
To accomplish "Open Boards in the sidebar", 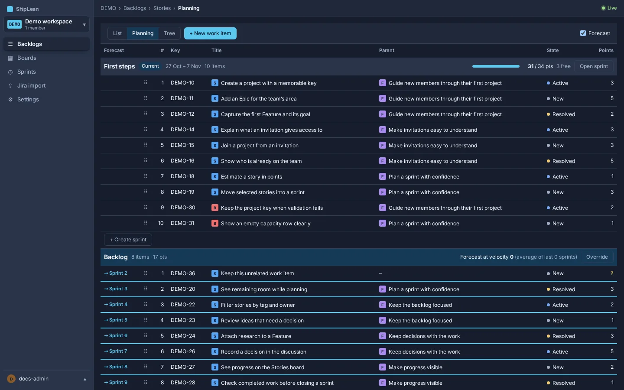I will point(47,58).
